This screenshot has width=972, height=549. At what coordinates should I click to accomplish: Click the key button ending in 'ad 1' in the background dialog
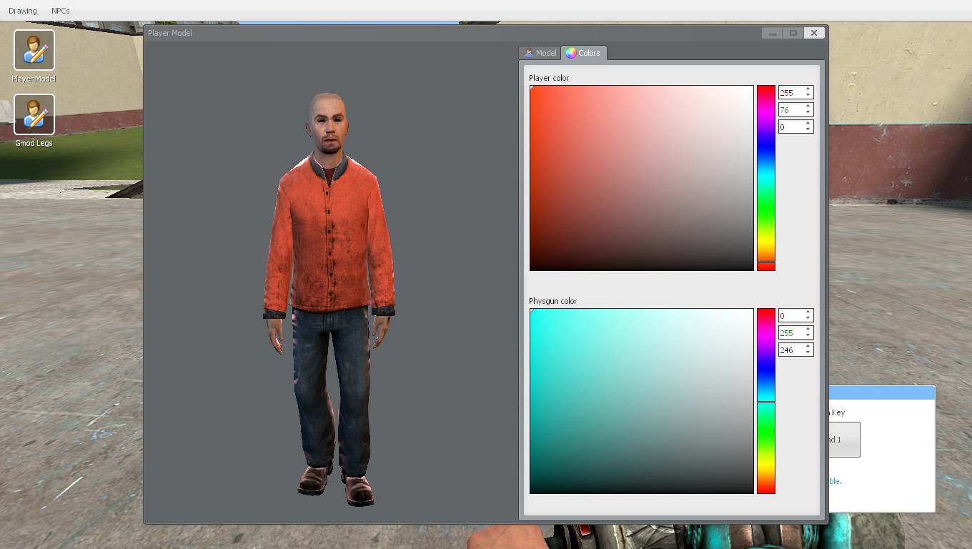(x=844, y=440)
